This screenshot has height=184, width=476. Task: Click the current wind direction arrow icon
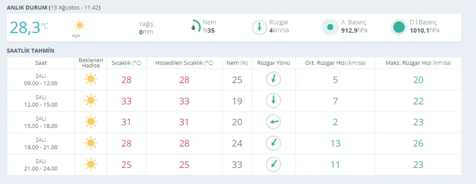tap(260, 27)
